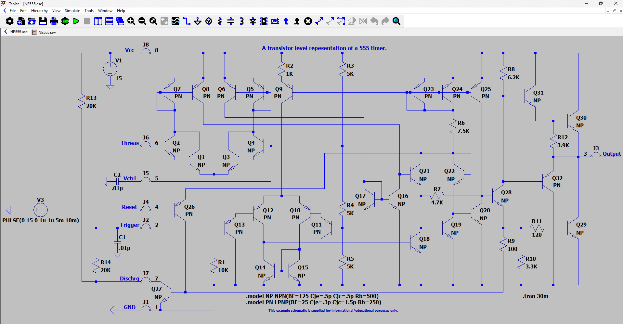Click the grey Stop simulation button
This screenshot has height=324, width=623.
(x=87, y=21)
